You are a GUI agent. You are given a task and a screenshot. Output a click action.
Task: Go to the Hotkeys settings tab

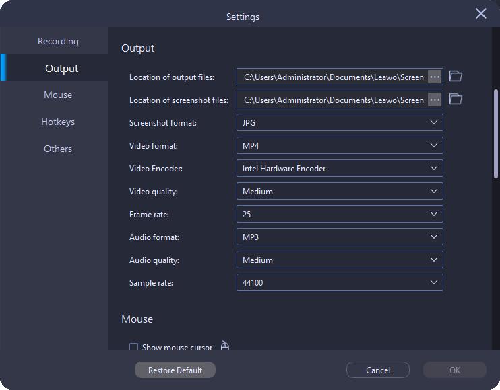(x=58, y=122)
